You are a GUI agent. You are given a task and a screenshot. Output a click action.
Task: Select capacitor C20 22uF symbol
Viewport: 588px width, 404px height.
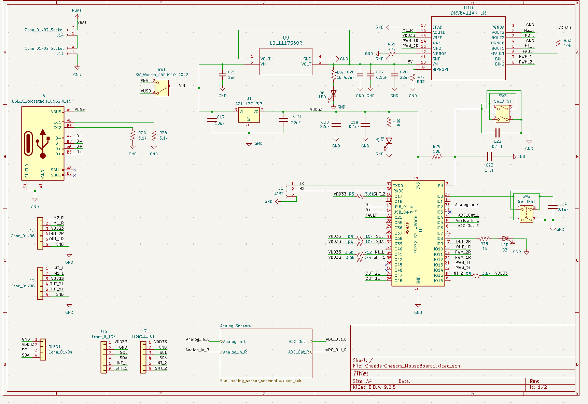pyautogui.click(x=336, y=125)
